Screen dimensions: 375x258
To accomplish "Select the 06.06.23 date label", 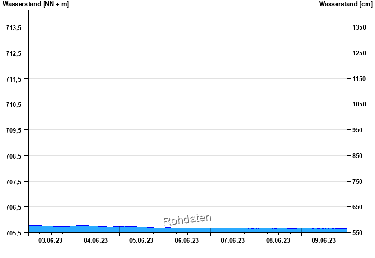I will (187, 241).
